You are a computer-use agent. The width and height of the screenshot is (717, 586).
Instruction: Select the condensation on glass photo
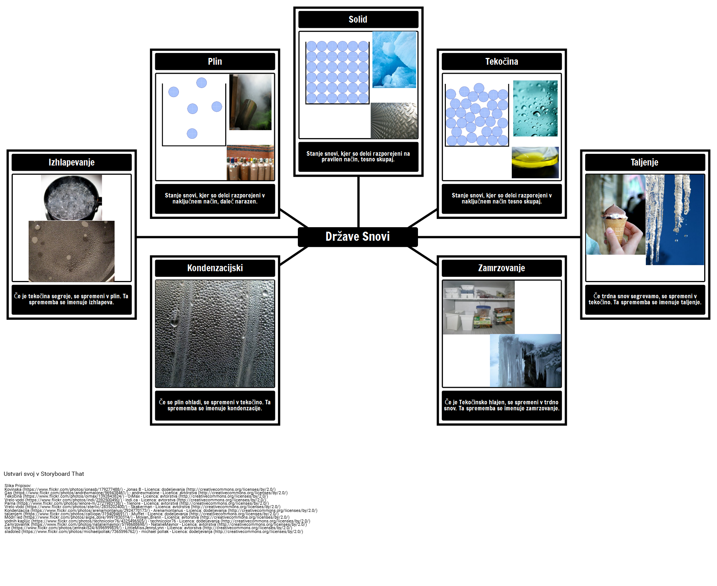point(215,334)
